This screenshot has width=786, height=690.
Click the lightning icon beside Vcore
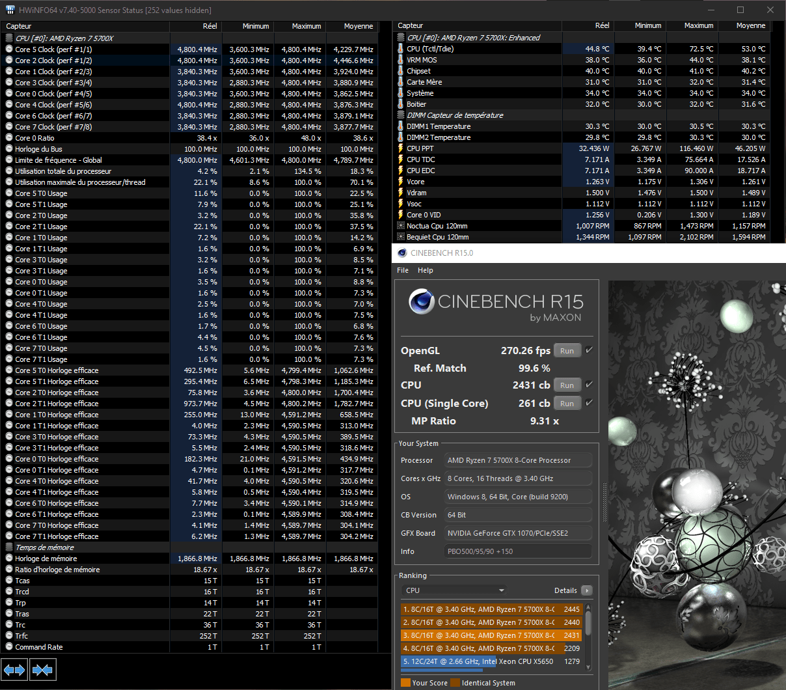click(x=401, y=181)
